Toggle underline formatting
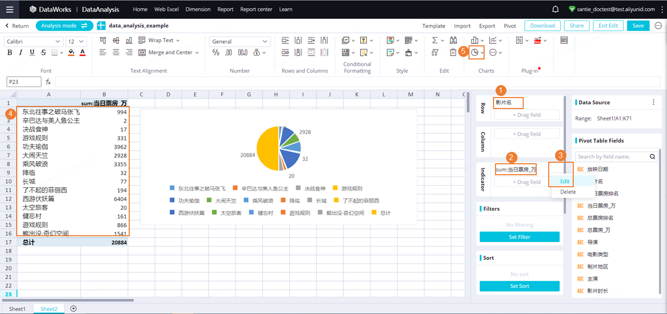Screen dimensions: 667x314 32,52
